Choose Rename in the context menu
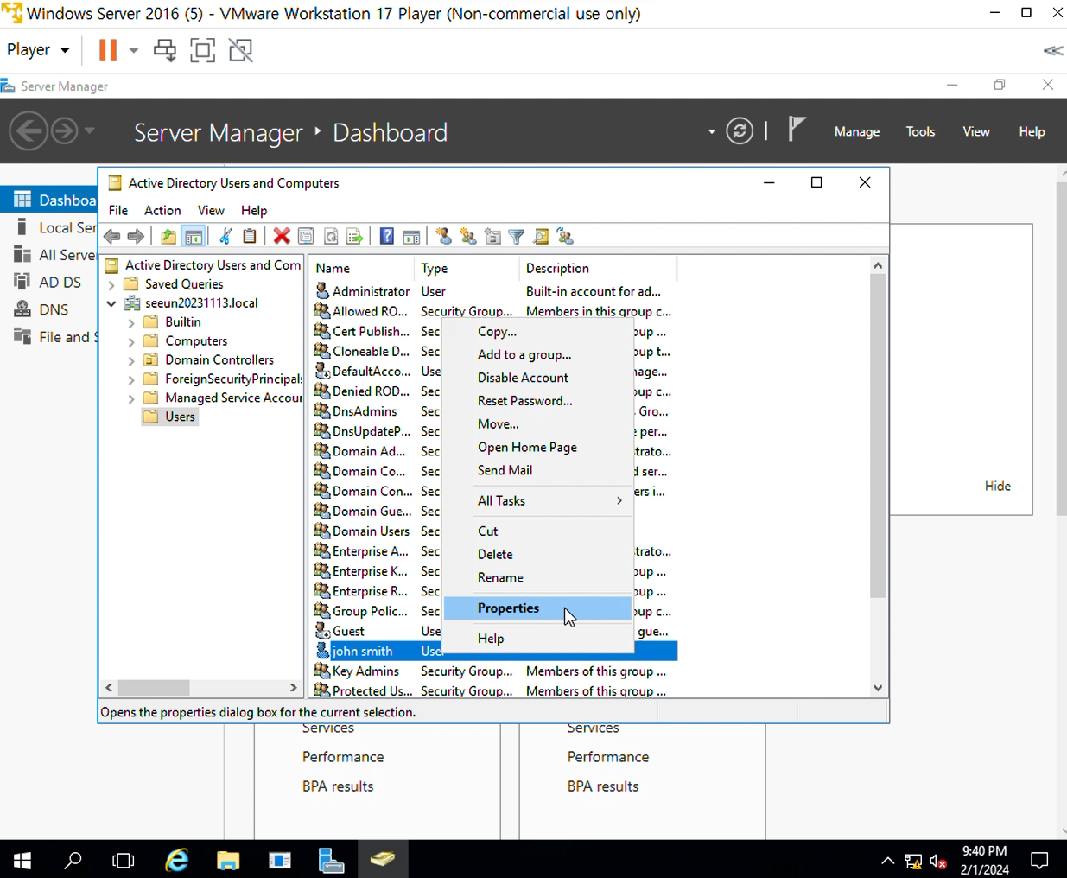Image resolution: width=1067 pixels, height=878 pixels. (537, 577)
